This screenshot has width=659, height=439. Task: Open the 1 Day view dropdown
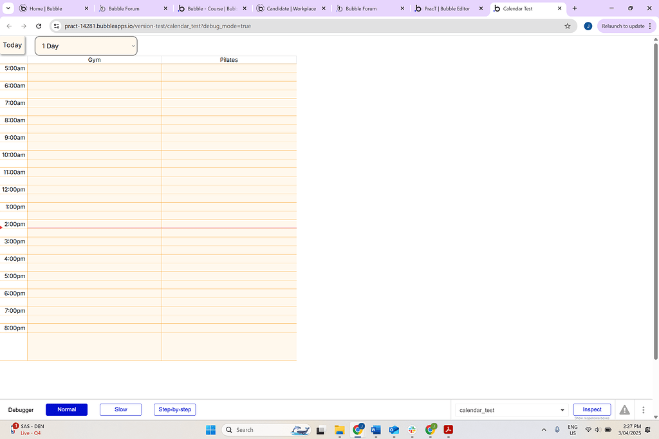click(86, 46)
